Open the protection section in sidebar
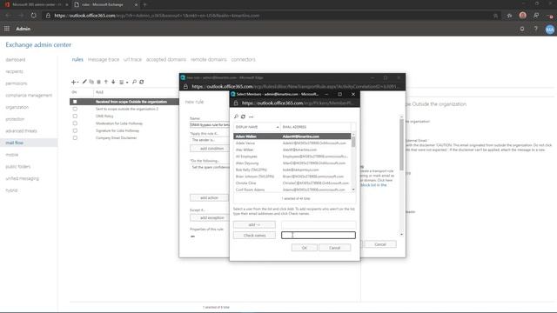This screenshot has height=313, width=557. click(x=15, y=119)
